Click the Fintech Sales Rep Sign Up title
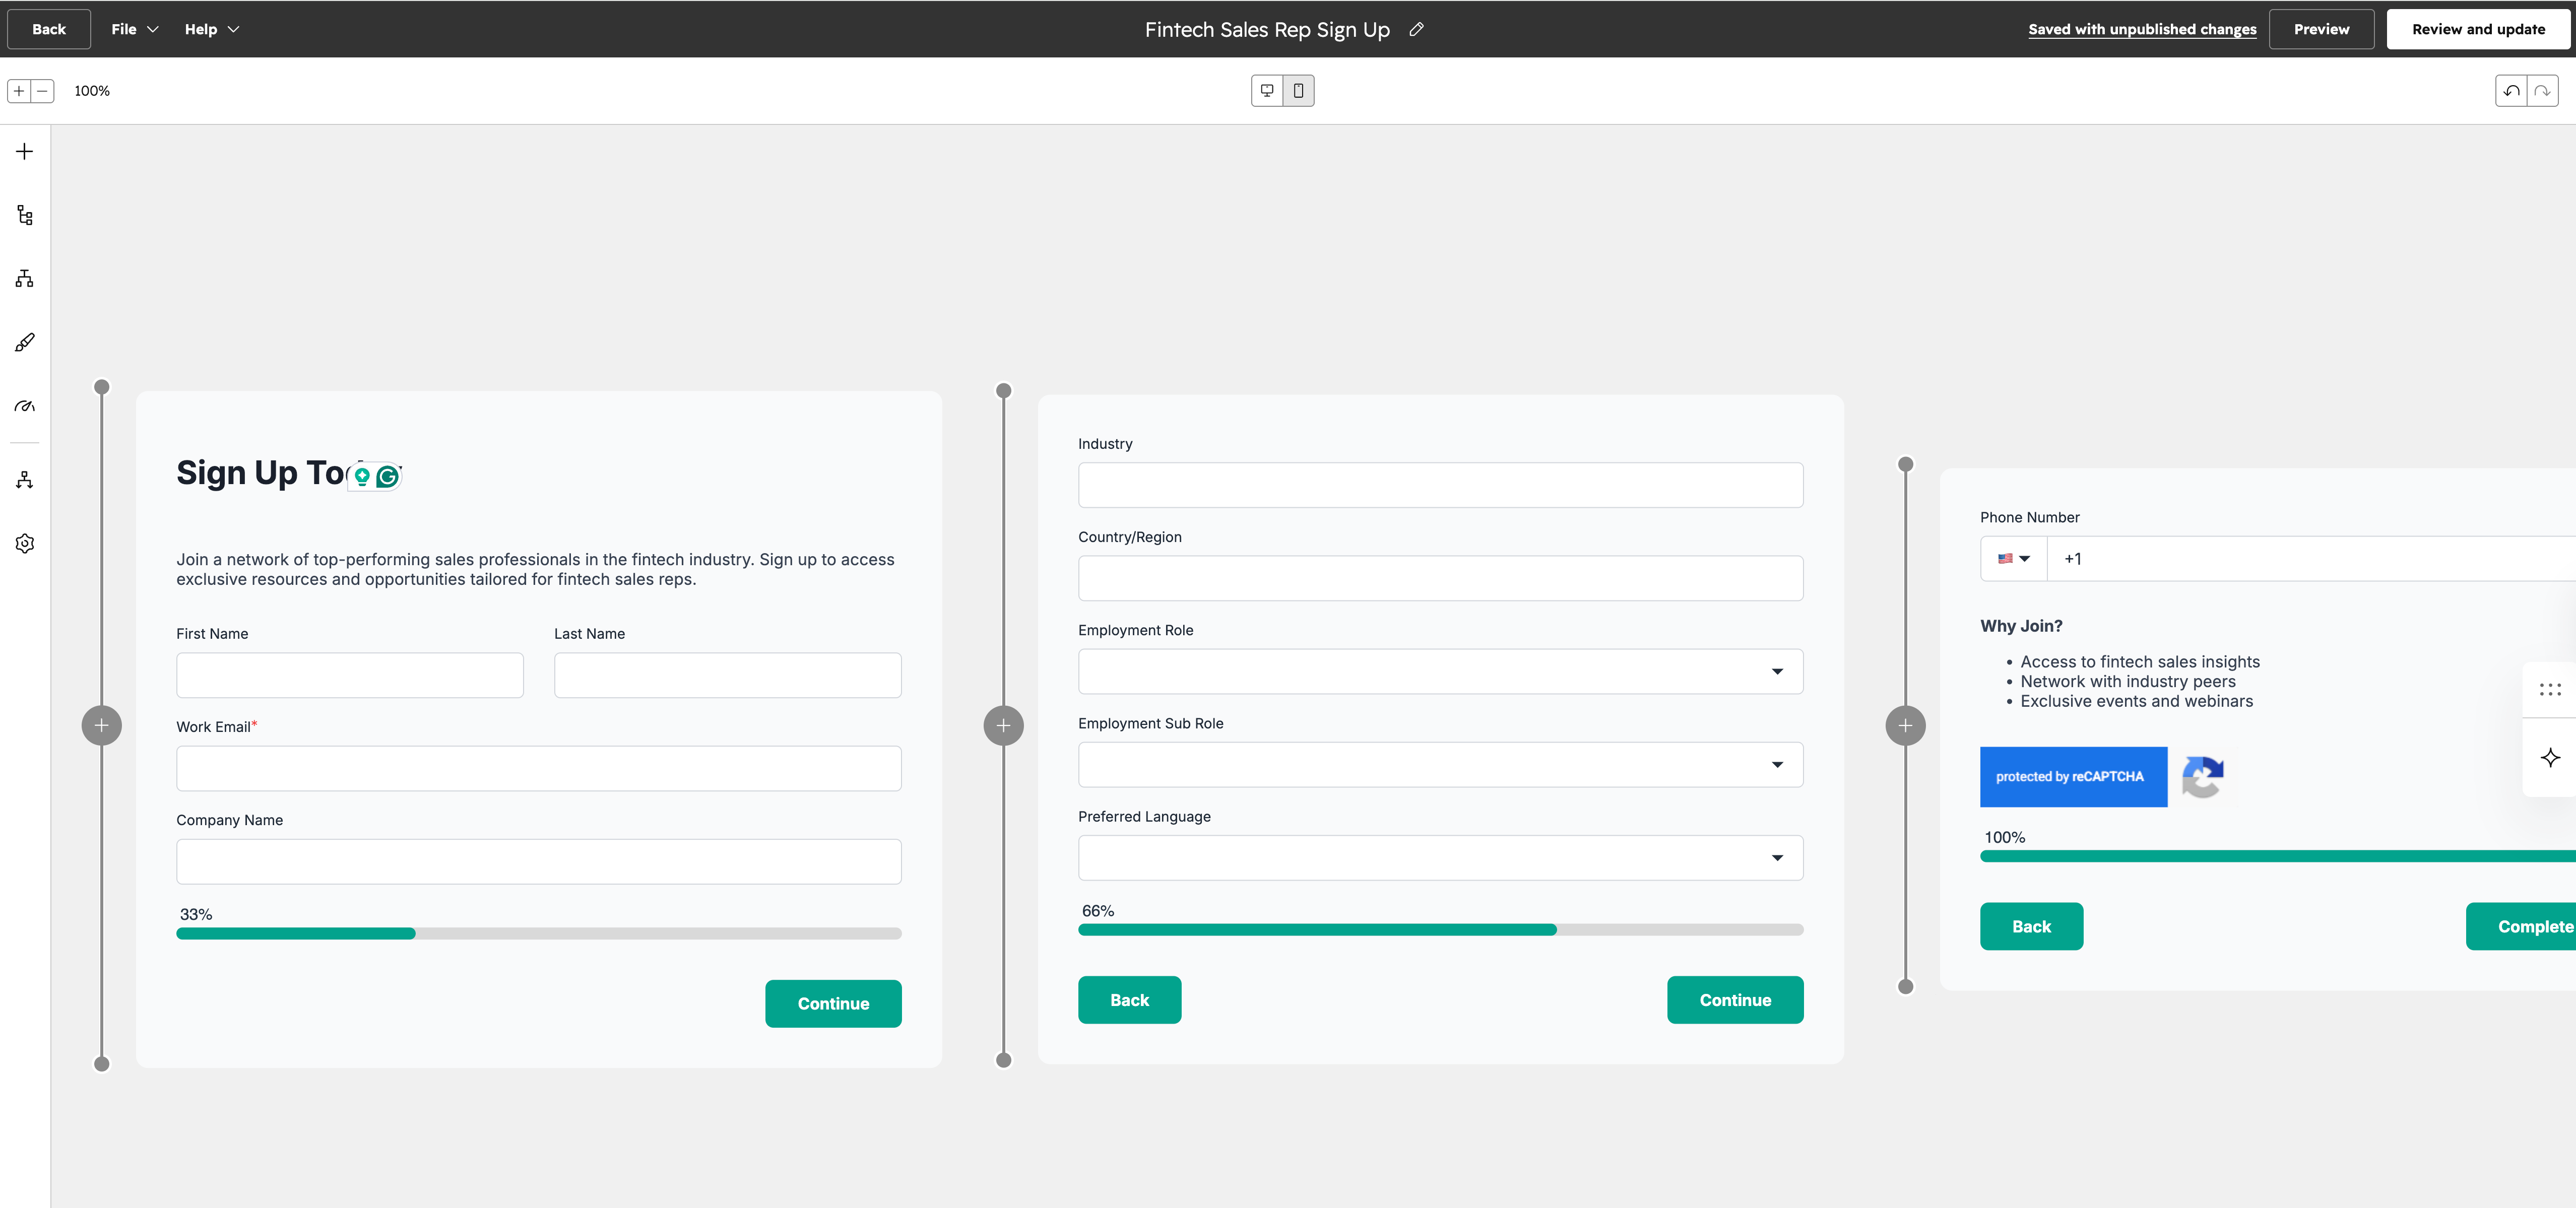The width and height of the screenshot is (2576, 1208). pyautogui.click(x=1267, y=30)
